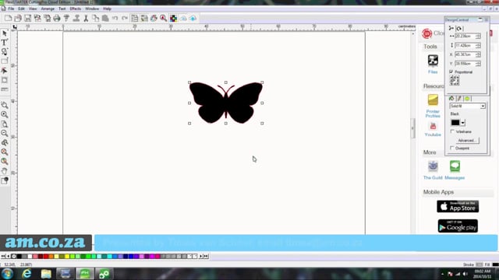This screenshot has width=499, height=280.
Task: Click the Paste toolbar icon
Action: (x=105, y=19)
